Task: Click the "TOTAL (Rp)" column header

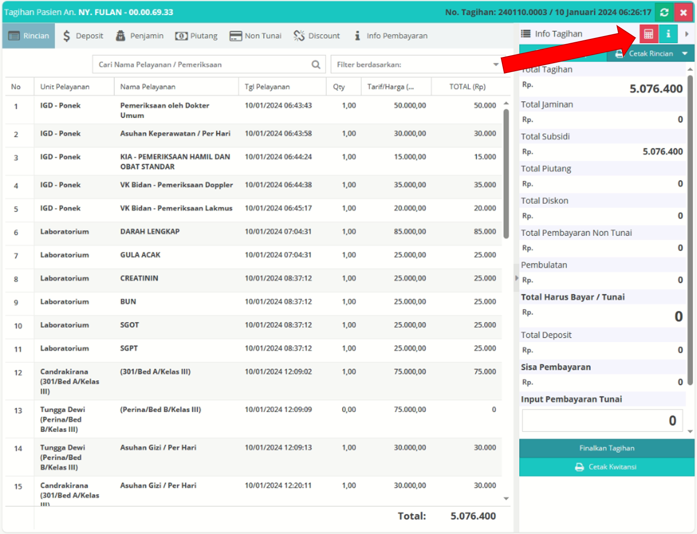Action: (x=467, y=87)
